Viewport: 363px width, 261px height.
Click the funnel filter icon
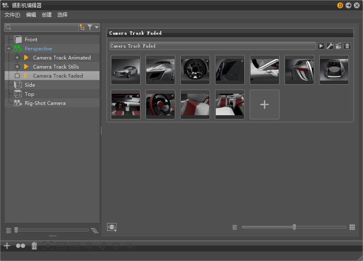(x=90, y=27)
